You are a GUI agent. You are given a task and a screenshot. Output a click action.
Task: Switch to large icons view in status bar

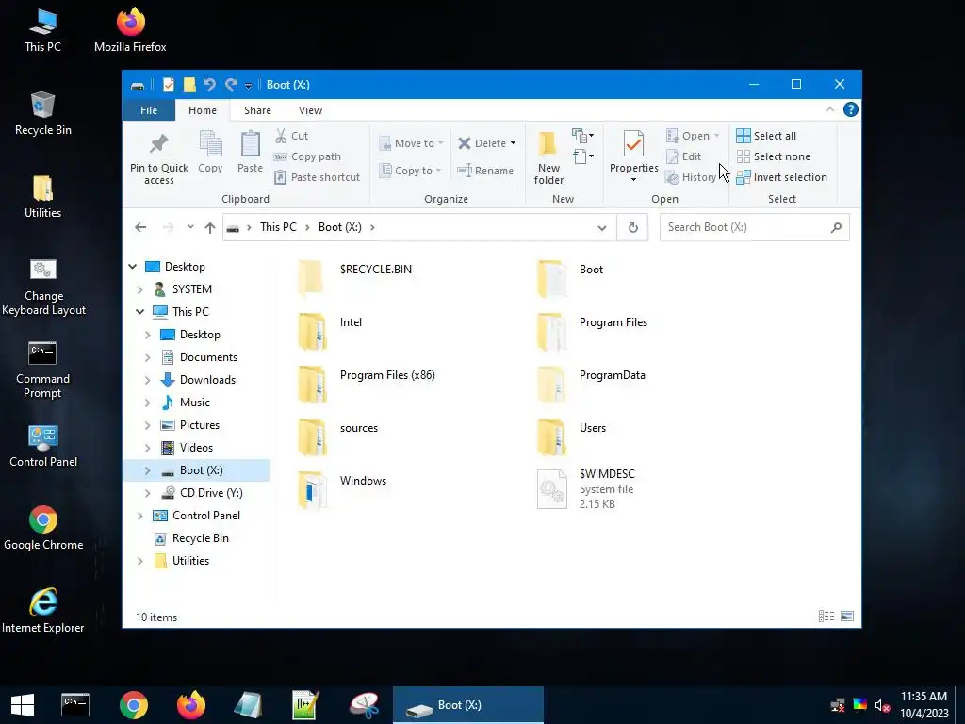point(847,617)
